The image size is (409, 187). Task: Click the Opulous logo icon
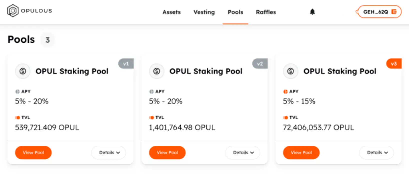[x=13, y=11]
